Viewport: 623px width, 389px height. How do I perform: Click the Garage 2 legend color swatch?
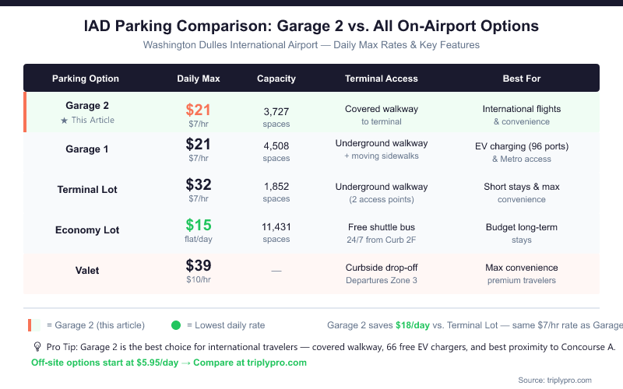point(36,325)
